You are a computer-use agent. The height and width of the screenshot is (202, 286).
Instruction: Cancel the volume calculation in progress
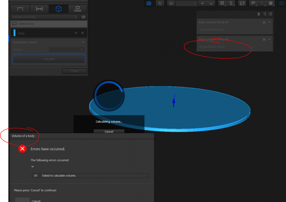click(x=109, y=132)
